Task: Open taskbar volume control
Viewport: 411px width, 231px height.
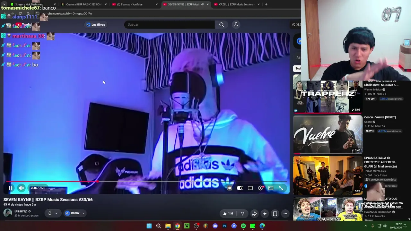Action: [385, 226]
